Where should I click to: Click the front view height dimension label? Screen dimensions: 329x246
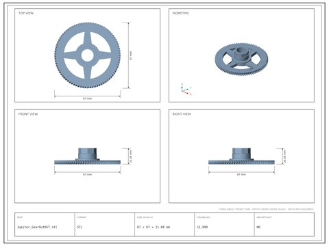click(131, 156)
